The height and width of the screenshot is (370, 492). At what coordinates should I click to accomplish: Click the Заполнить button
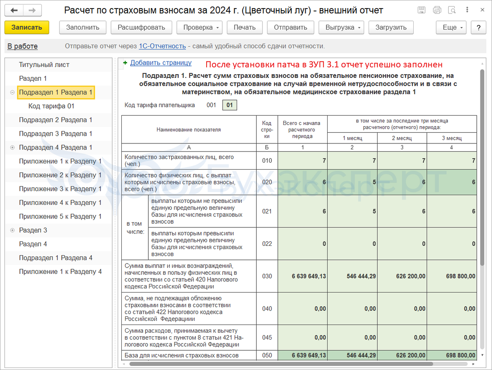(83, 27)
